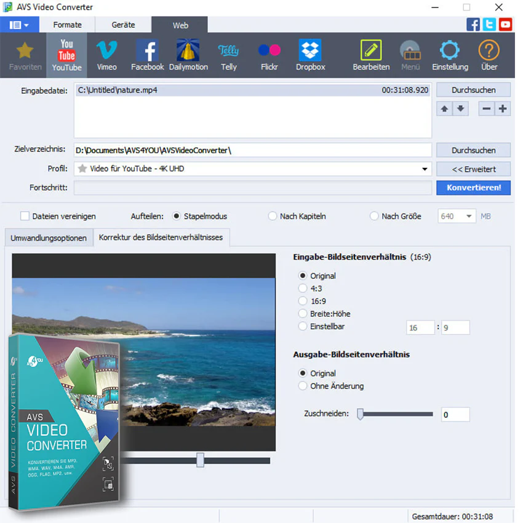This screenshot has width=523, height=523.
Task: Select the 4:3 input aspect ratio
Action: (x=303, y=288)
